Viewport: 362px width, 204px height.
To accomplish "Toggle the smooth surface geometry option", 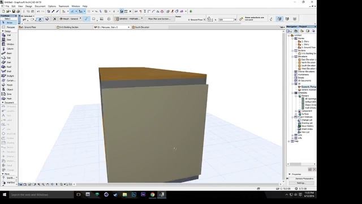I will (87, 19).
